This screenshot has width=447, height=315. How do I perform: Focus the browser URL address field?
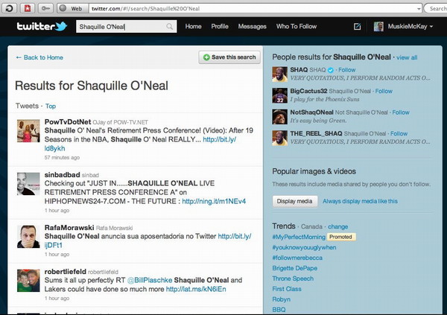tap(253, 8)
